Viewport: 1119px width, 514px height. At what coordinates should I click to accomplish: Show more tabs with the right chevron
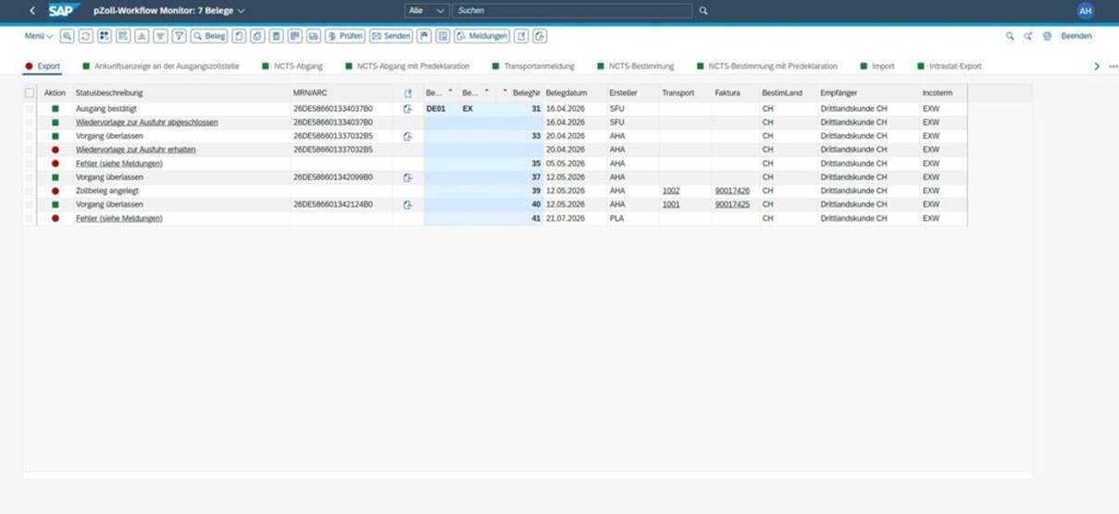point(1097,67)
